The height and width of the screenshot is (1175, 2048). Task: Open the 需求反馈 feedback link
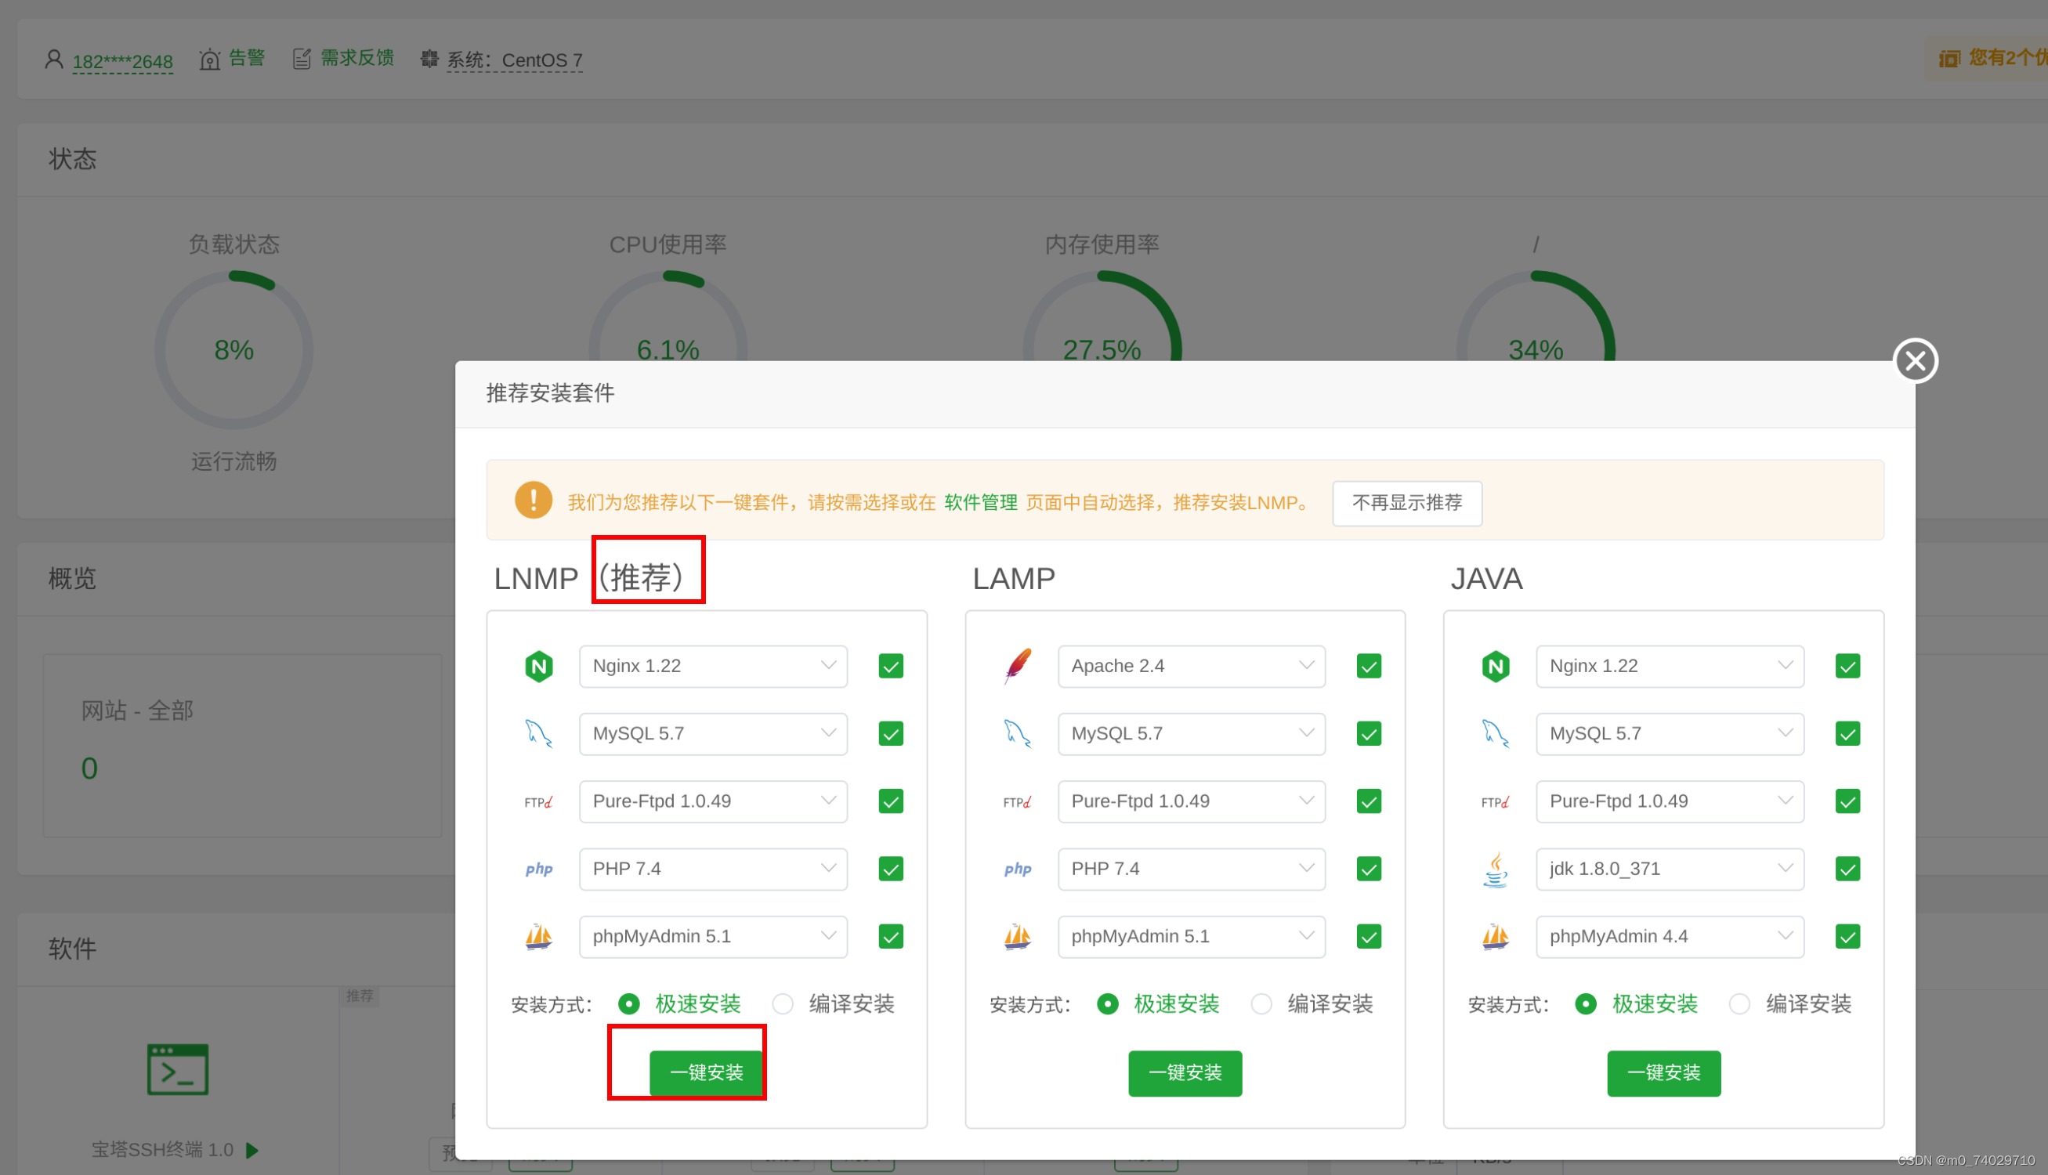pyautogui.click(x=356, y=58)
